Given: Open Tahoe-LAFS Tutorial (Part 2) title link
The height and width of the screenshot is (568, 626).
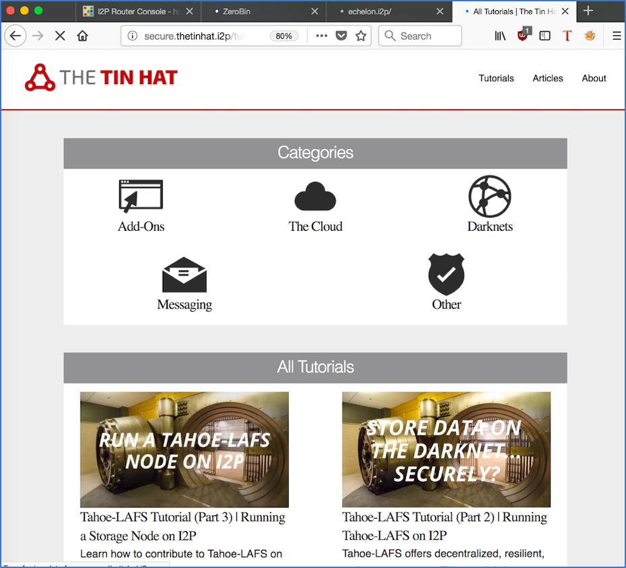Looking at the screenshot, I should coord(444,526).
